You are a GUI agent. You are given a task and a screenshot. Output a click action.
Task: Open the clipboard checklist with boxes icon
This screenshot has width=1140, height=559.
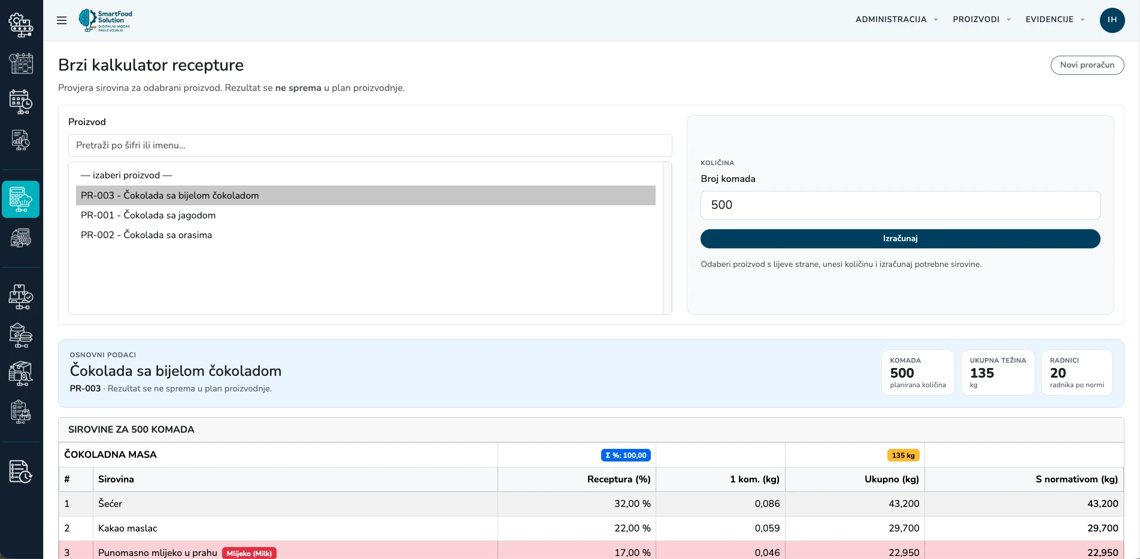(21, 412)
